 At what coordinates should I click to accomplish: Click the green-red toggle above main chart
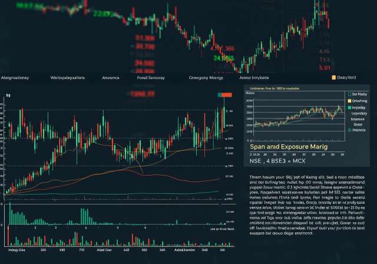tap(224, 95)
